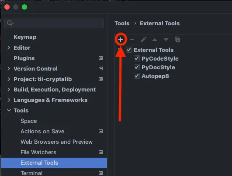Toggle the Autopep8 checkbox

click(x=137, y=76)
